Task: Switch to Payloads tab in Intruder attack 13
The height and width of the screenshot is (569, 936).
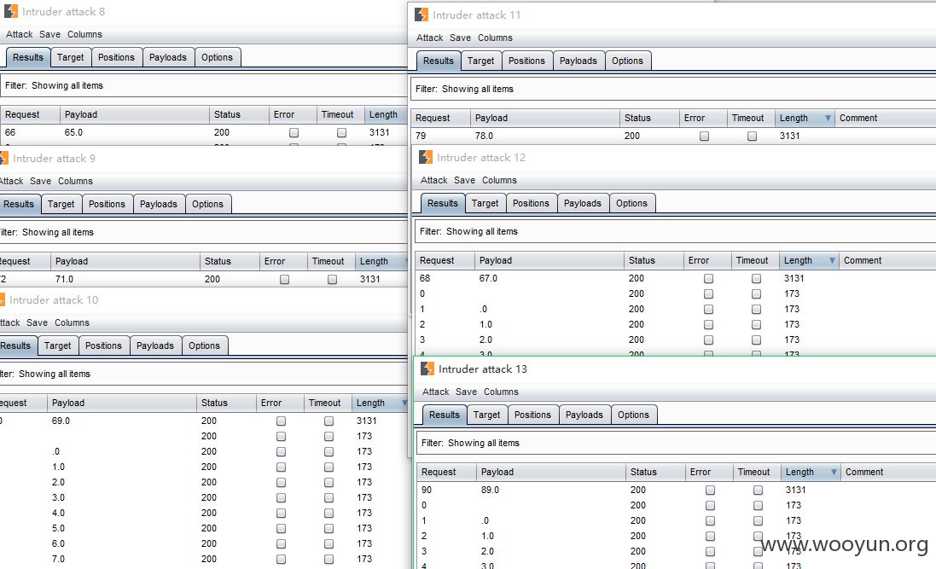Action: pyautogui.click(x=584, y=415)
